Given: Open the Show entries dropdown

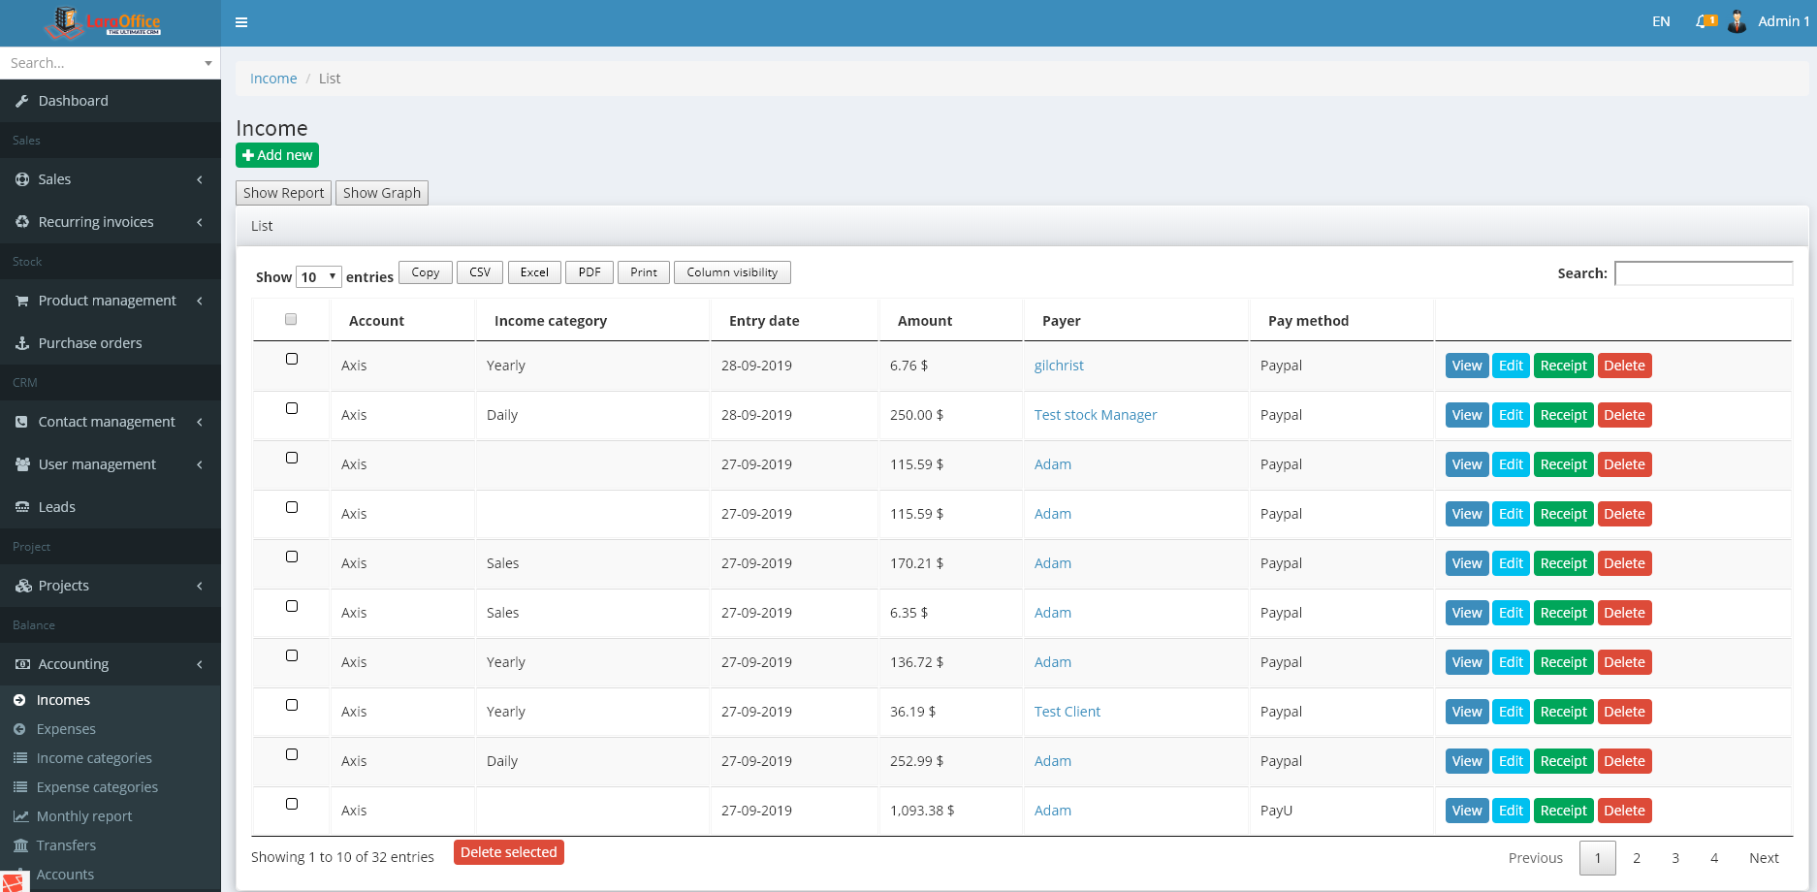Looking at the screenshot, I should coord(318,276).
